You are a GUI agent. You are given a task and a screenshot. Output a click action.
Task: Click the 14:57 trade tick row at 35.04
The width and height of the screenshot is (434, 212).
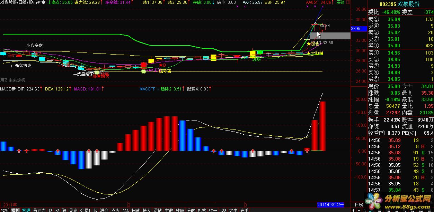(401, 190)
